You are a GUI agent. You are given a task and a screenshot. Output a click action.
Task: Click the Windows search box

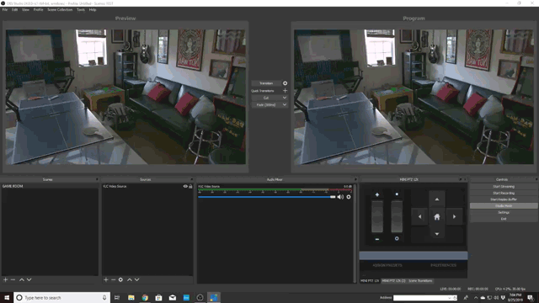61,297
